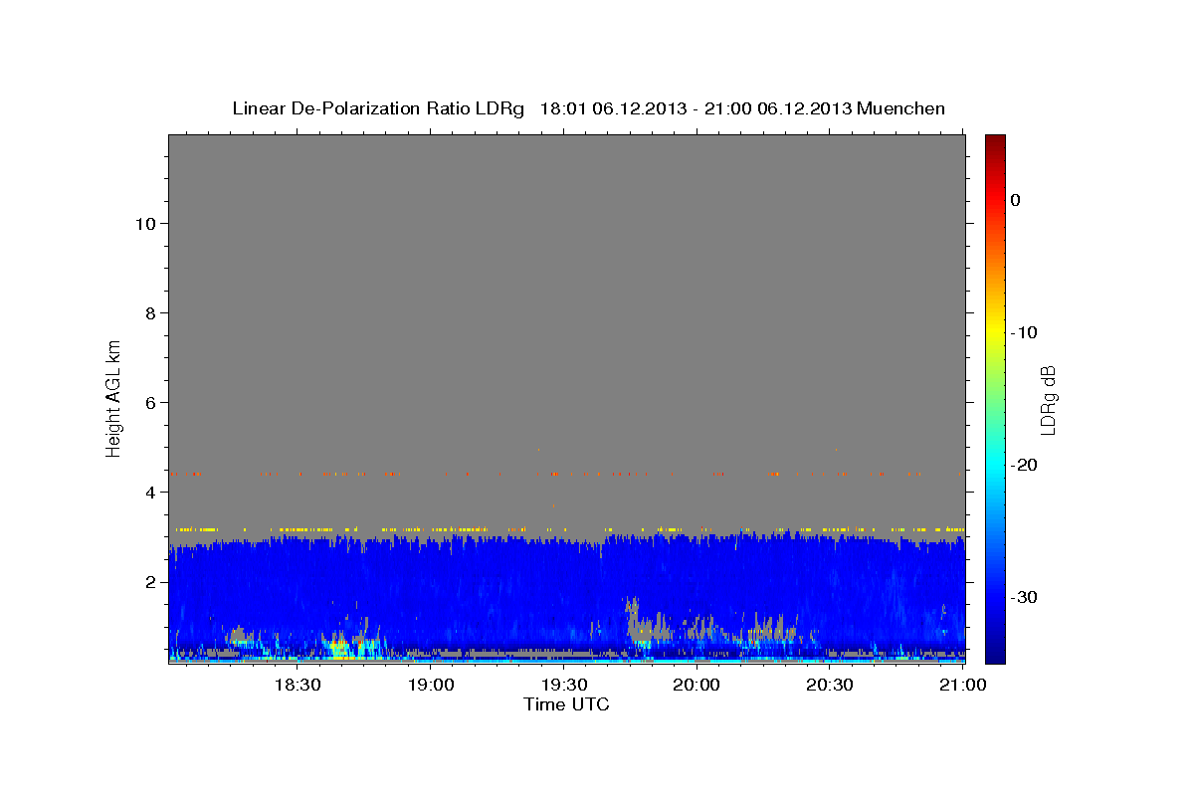Click the 'Time UTC' axis label

pos(566,704)
